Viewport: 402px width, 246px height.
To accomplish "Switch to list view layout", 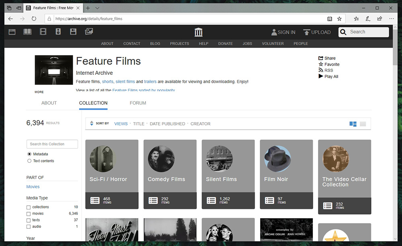I will [x=363, y=124].
